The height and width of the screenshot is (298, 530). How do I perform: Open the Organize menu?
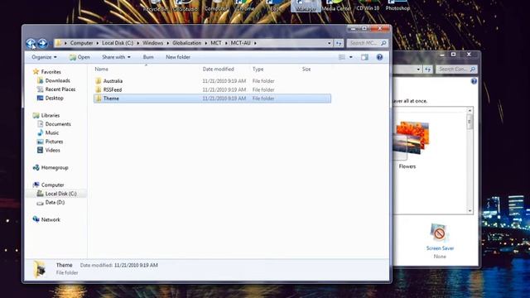44,57
